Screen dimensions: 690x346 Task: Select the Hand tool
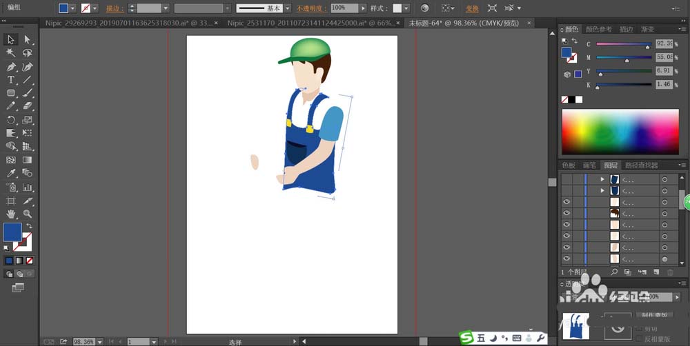click(x=11, y=214)
